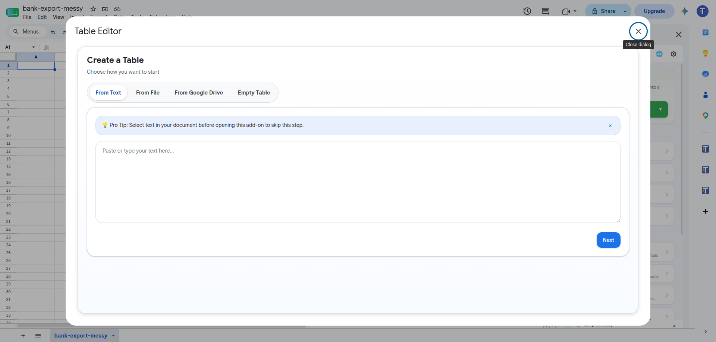Select row 10 header
The height and width of the screenshot is (342, 716).
point(8,135)
